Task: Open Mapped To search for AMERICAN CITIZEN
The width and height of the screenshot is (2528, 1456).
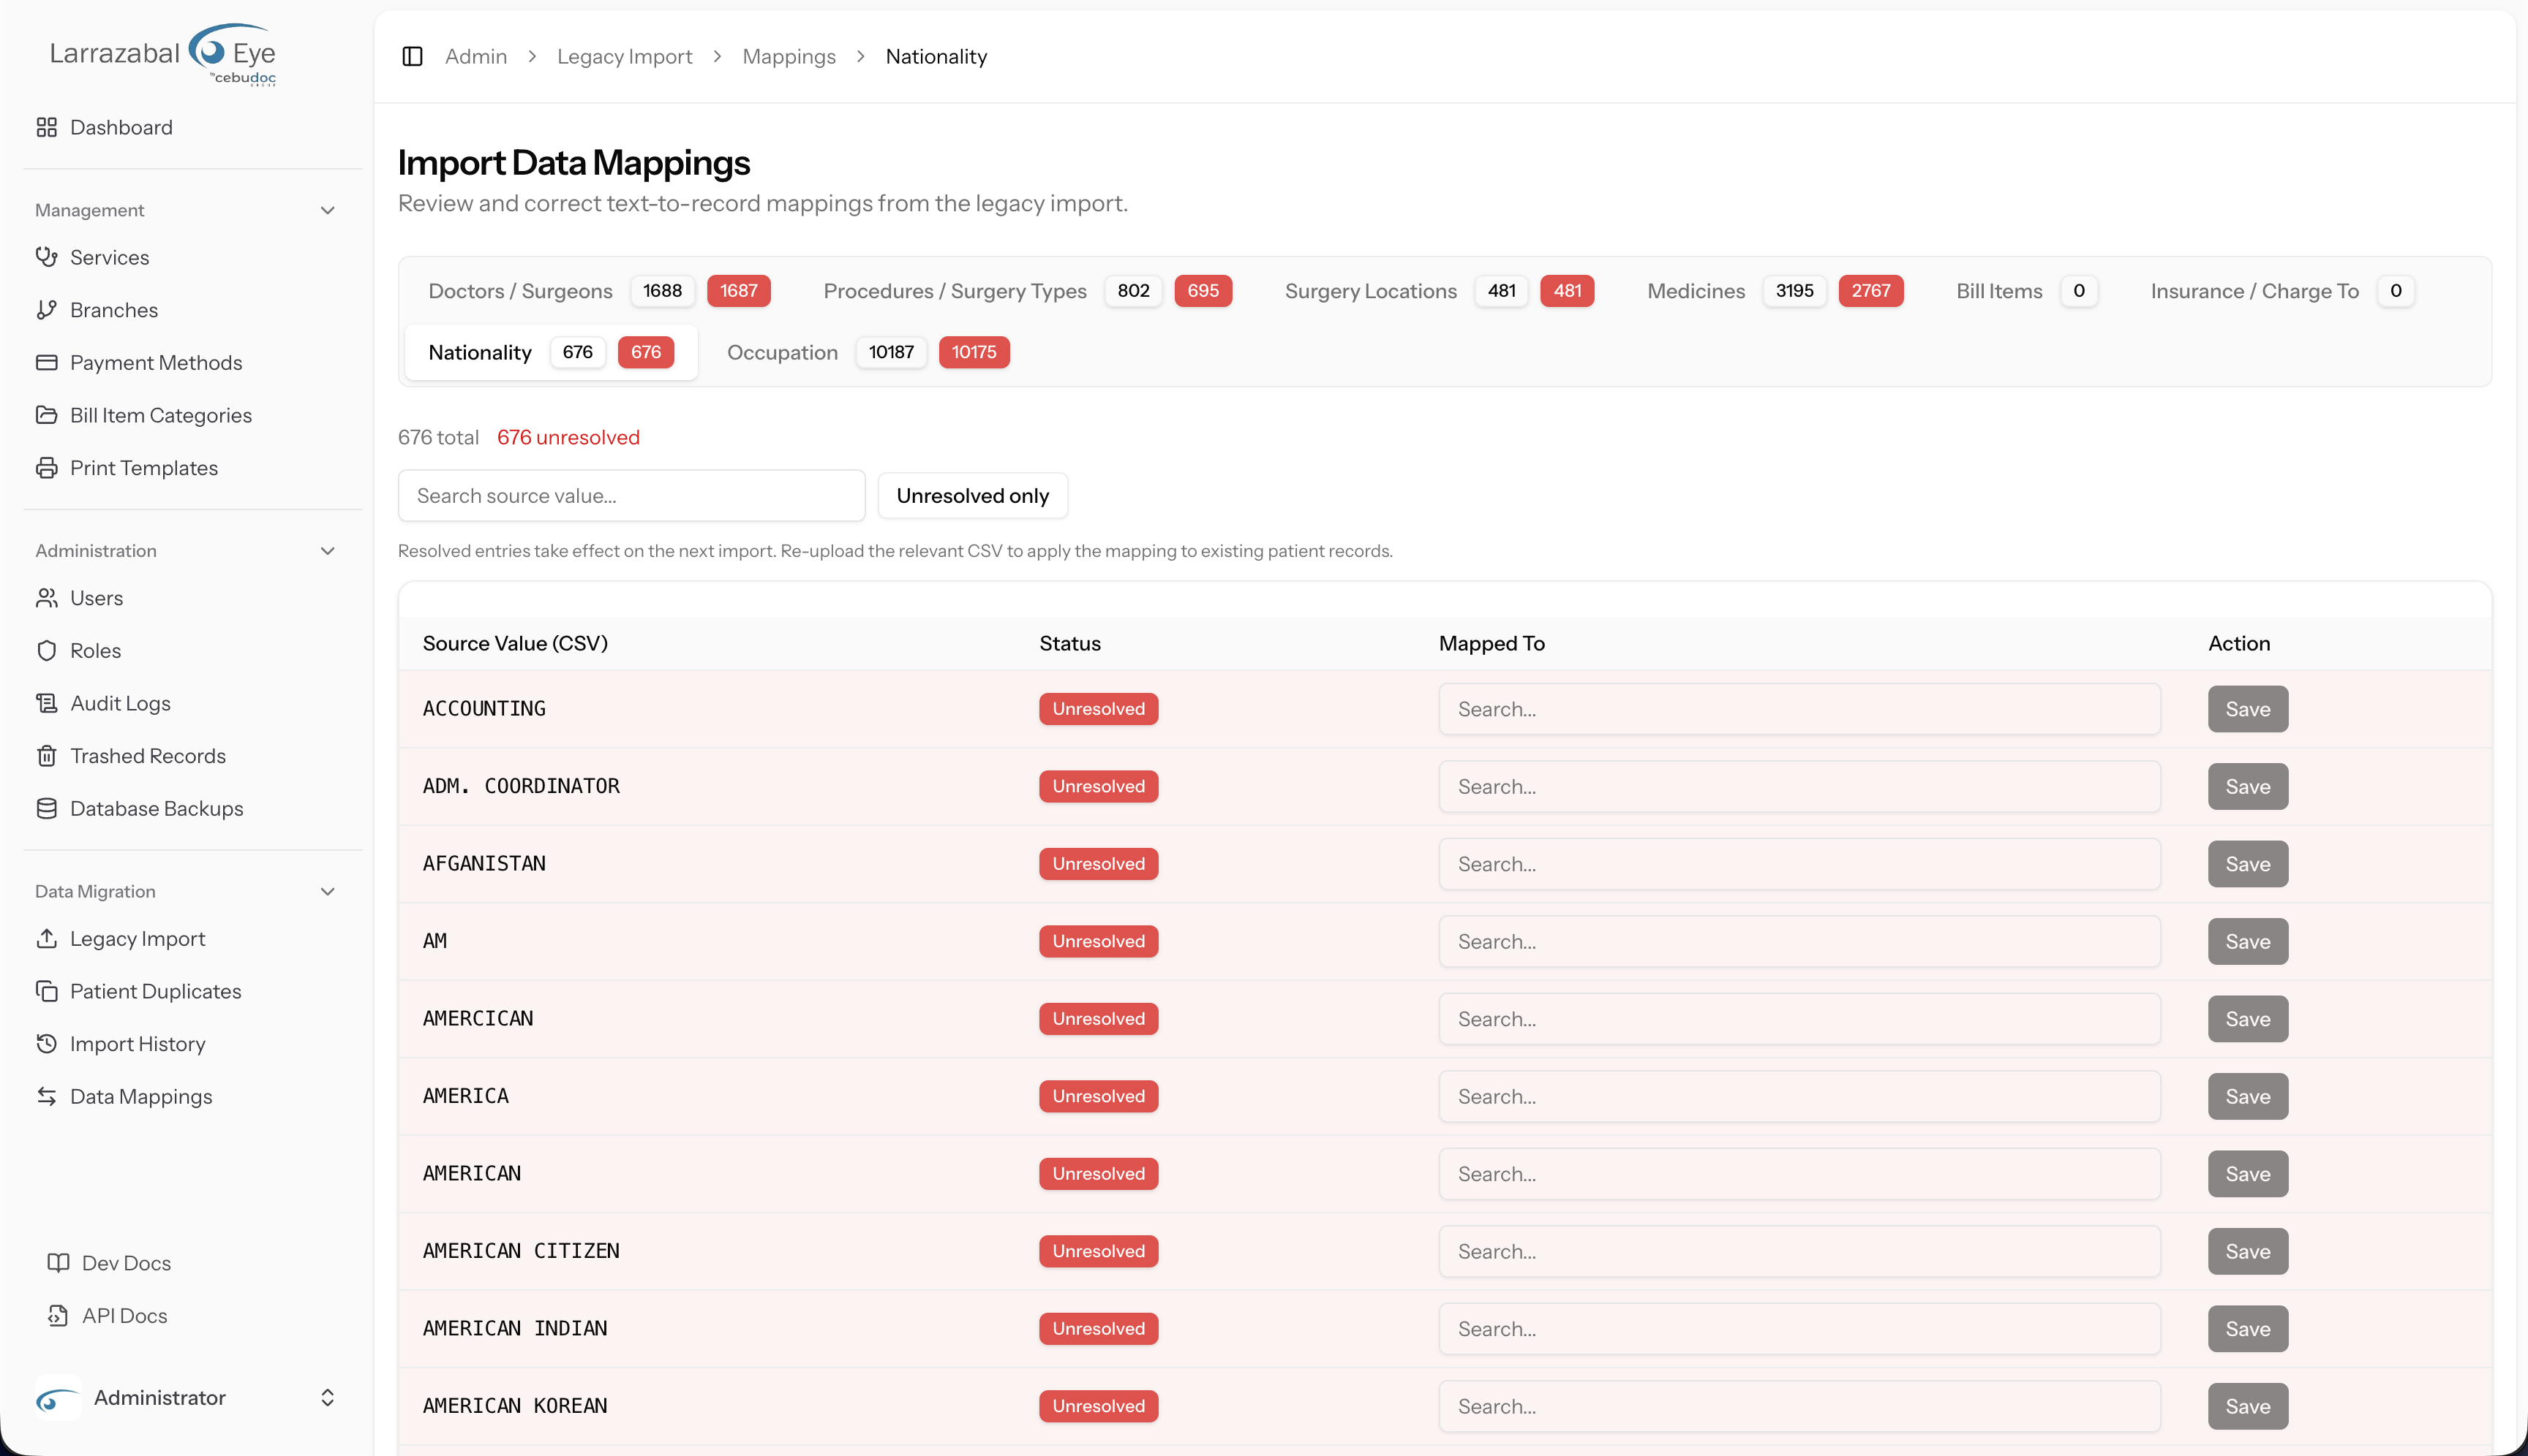Action: point(1799,1251)
